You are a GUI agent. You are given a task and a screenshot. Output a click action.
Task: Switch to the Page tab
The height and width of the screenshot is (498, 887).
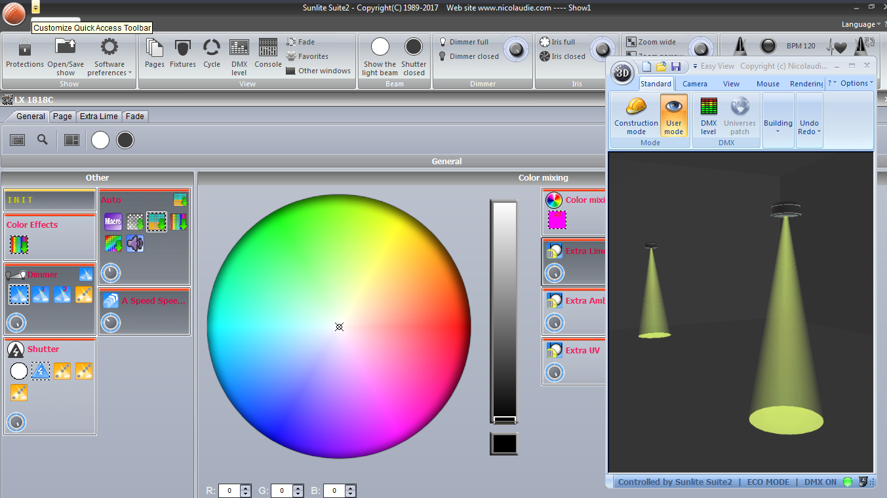(62, 116)
